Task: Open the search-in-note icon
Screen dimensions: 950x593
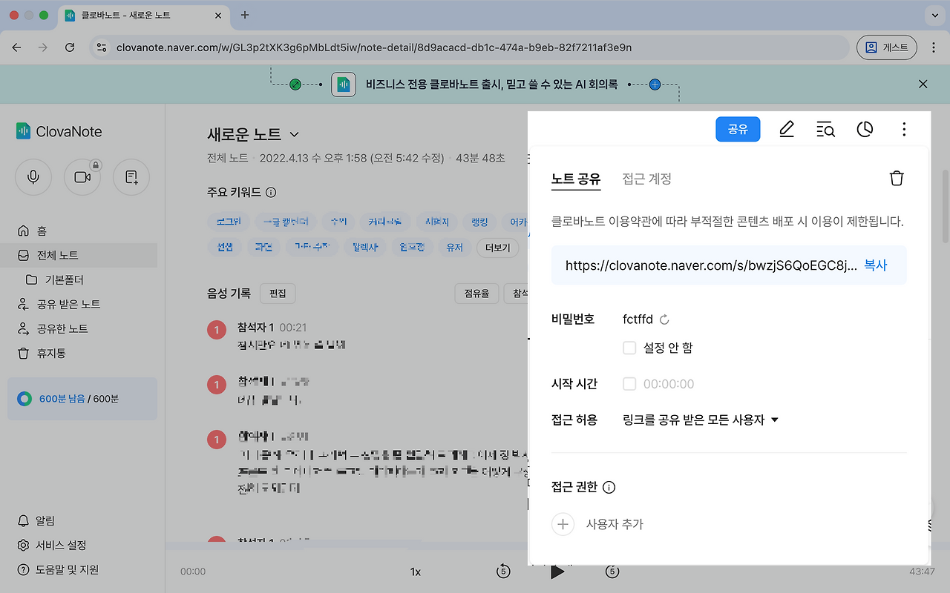Action: pos(825,130)
